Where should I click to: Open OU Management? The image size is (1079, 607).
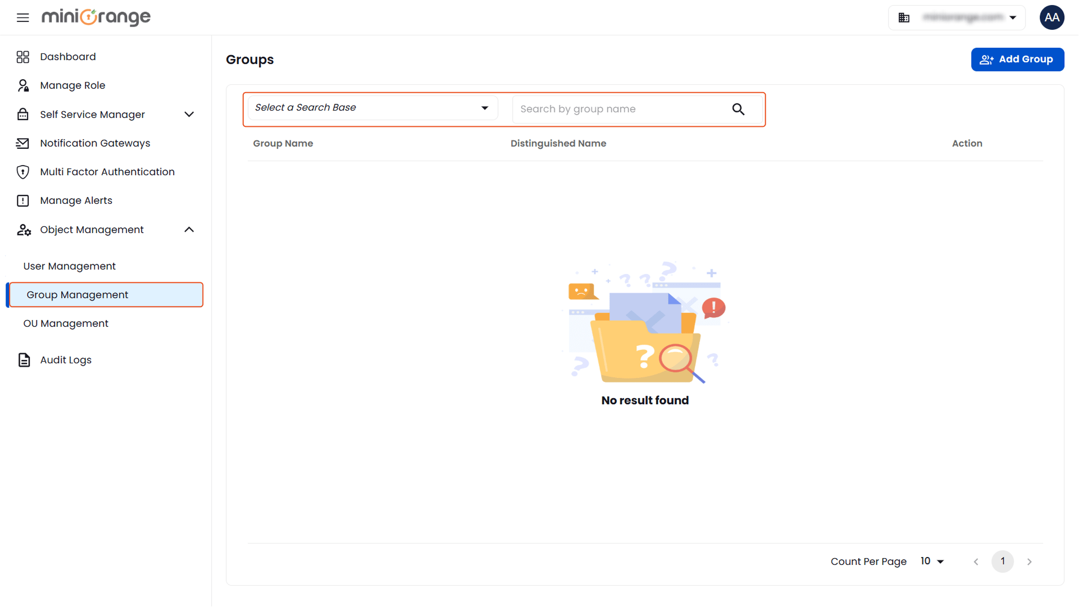click(66, 323)
